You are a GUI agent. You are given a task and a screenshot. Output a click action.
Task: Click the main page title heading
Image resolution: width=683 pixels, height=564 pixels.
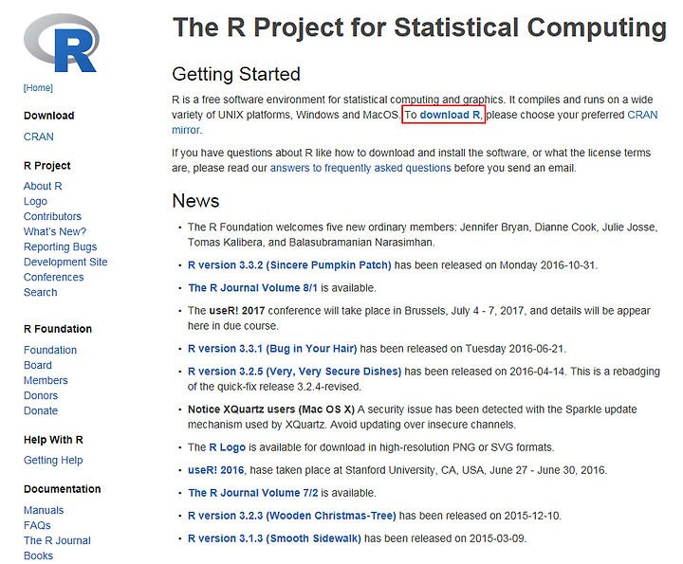(419, 27)
